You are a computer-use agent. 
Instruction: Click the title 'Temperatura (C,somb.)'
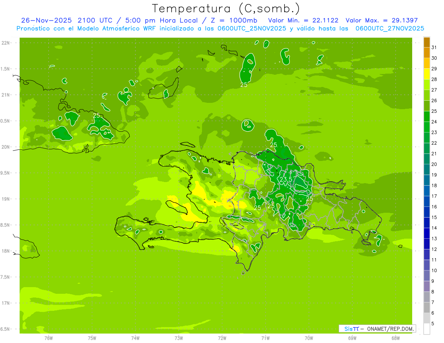226,9
